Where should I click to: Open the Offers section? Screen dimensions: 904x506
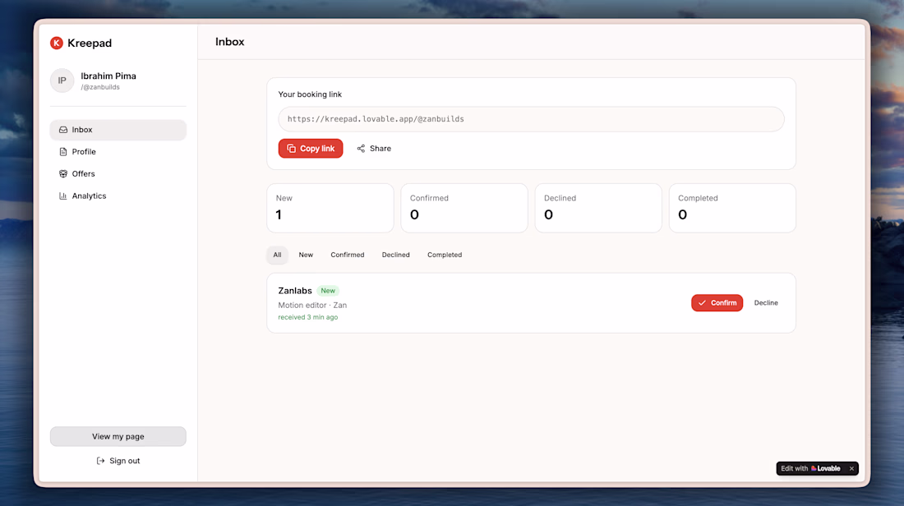click(118, 173)
